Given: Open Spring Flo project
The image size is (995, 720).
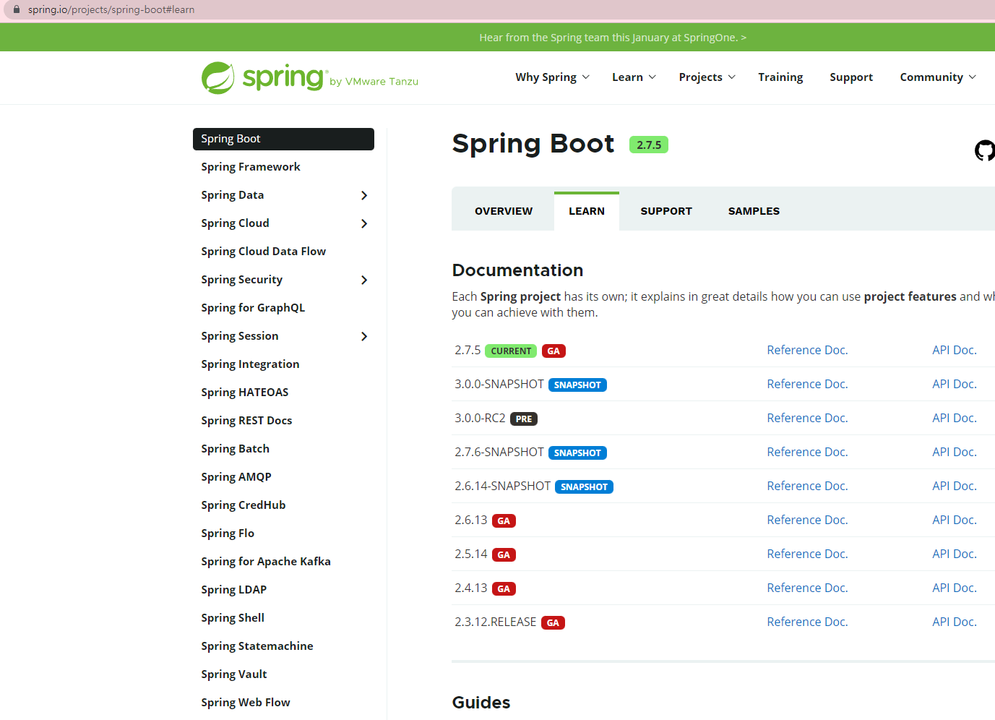Looking at the screenshot, I should [228, 533].
